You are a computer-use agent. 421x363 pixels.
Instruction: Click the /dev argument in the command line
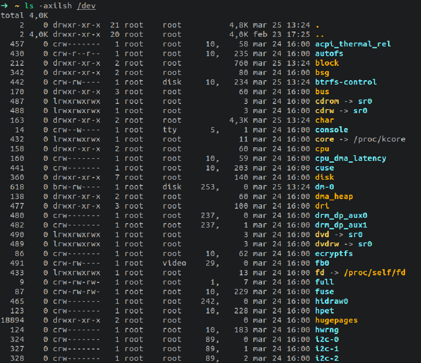(86, 6)
